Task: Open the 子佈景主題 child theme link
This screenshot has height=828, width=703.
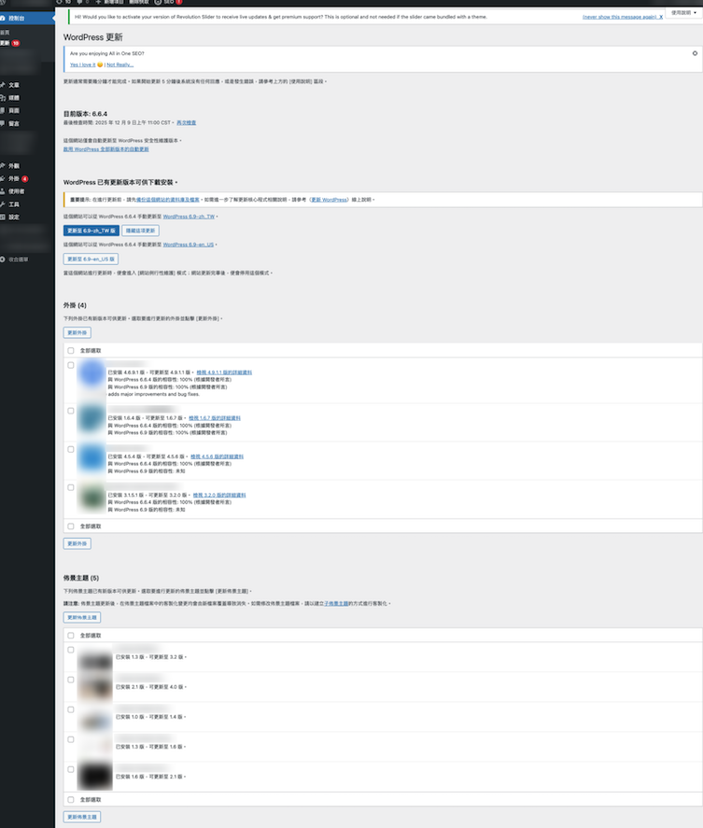Action: pyautogui.click(x=336, y=603)
